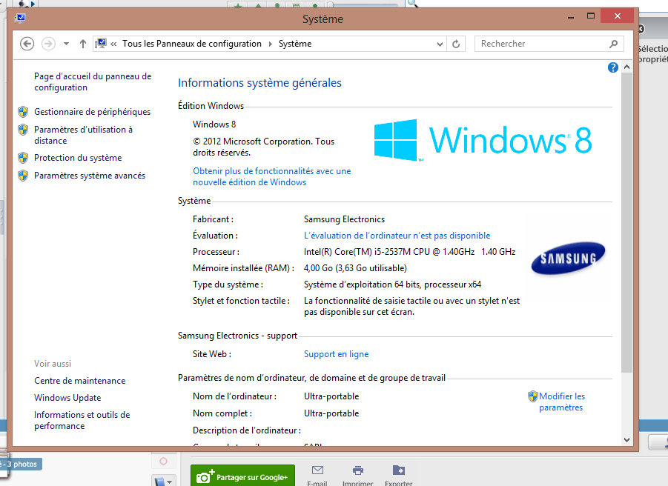Click the Up one level arrow
The image size is (668, 486).
pos(82,44)
